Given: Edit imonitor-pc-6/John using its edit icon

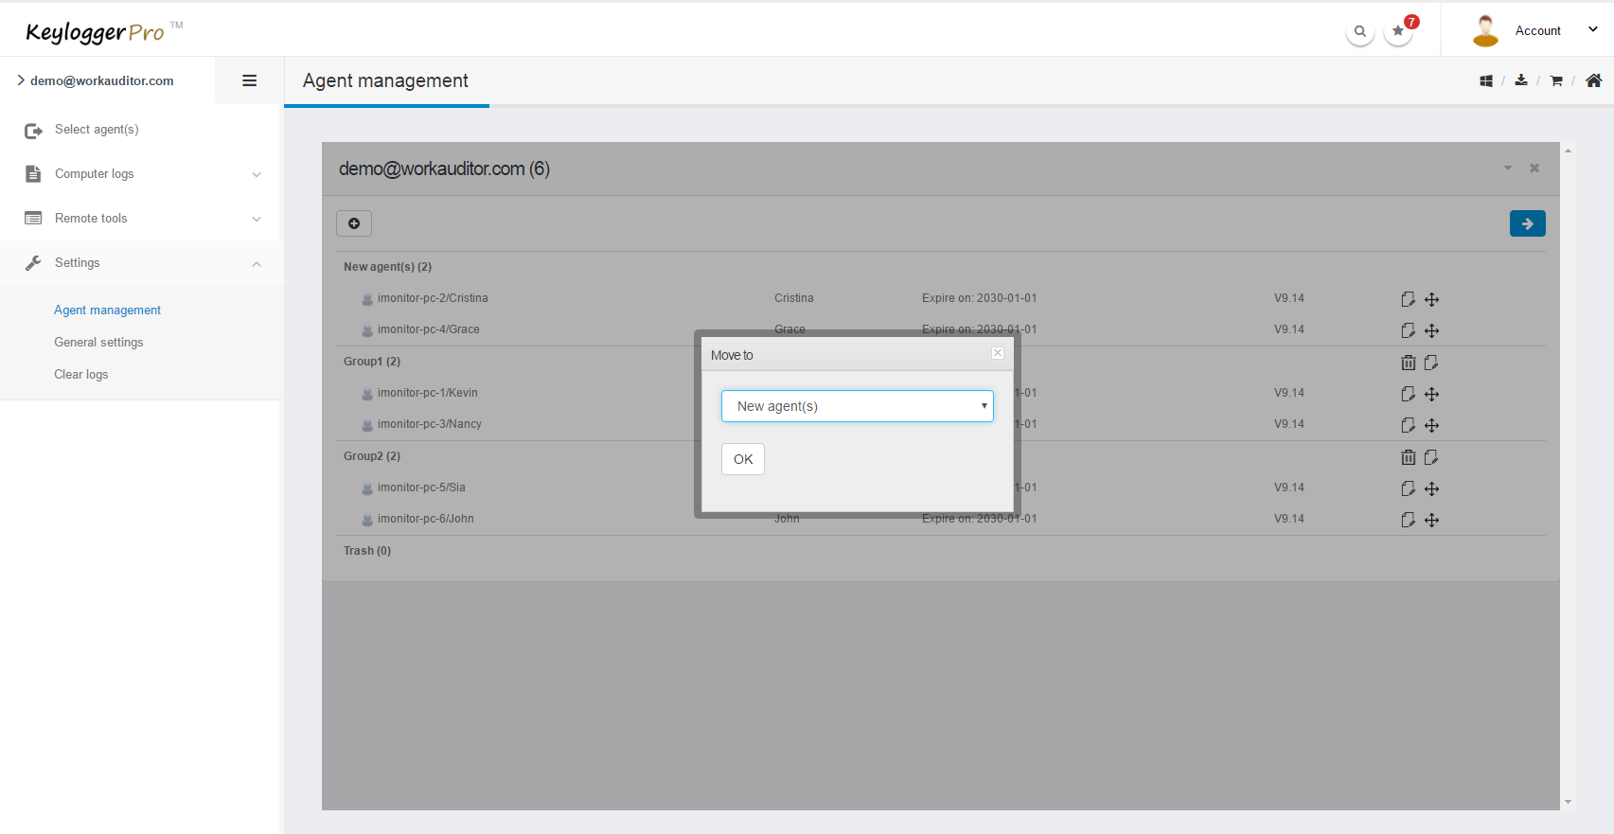Looking at the screenshot, I should click(1408, 520).
